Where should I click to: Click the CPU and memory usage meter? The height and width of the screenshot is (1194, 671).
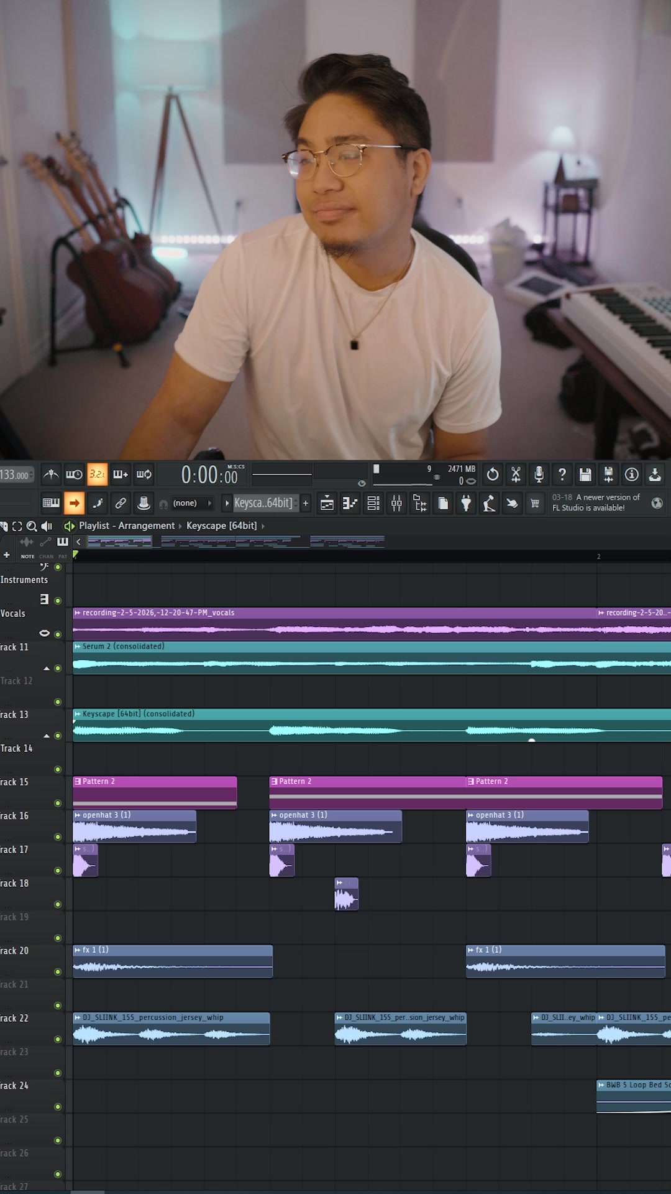424,474
